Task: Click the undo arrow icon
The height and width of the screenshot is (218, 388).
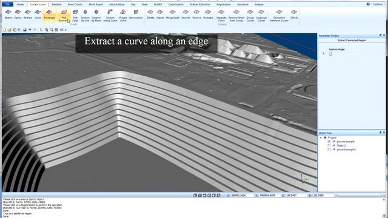Action: [x=30, y=30]
